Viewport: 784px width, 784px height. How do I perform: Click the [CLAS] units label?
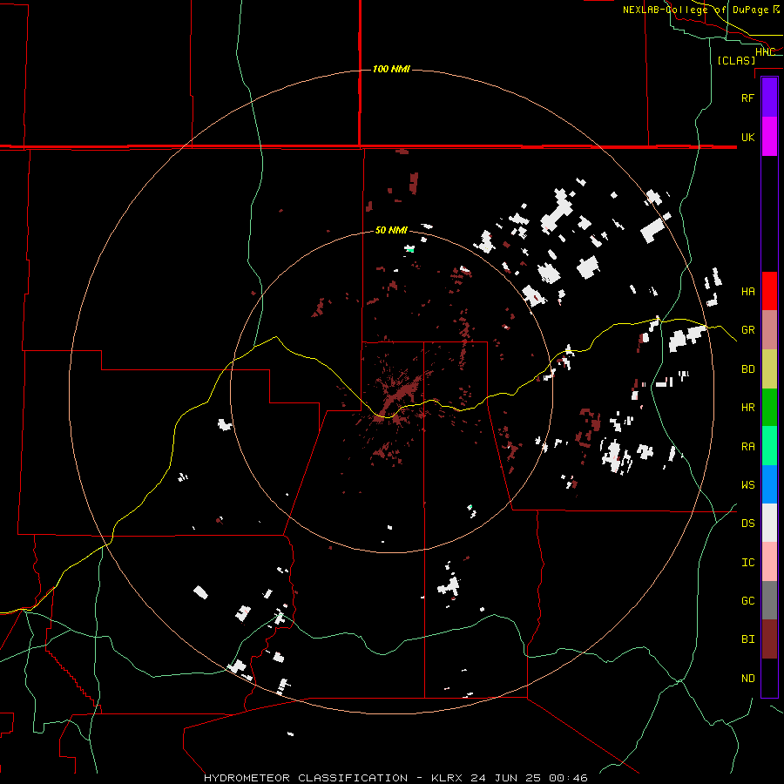[736, 60]
